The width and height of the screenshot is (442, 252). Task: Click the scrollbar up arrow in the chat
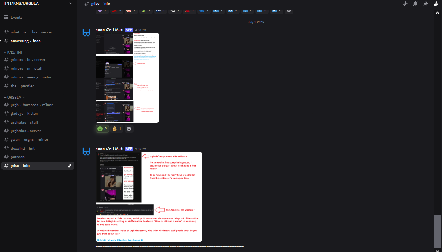437,13
